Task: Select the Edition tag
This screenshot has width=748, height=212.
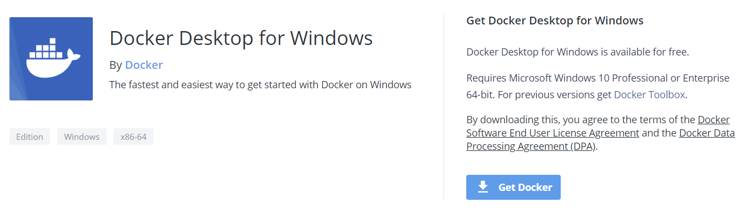Action: coord(29,137)
